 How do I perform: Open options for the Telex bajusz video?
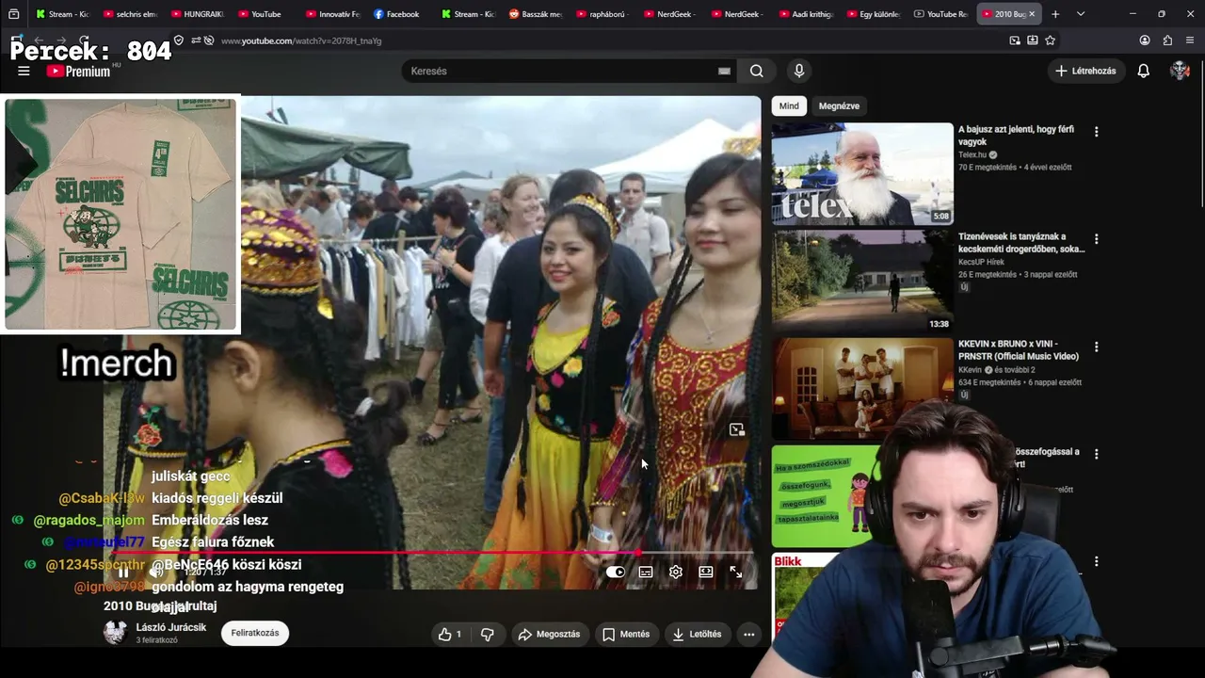click(x=1096, y=132)
